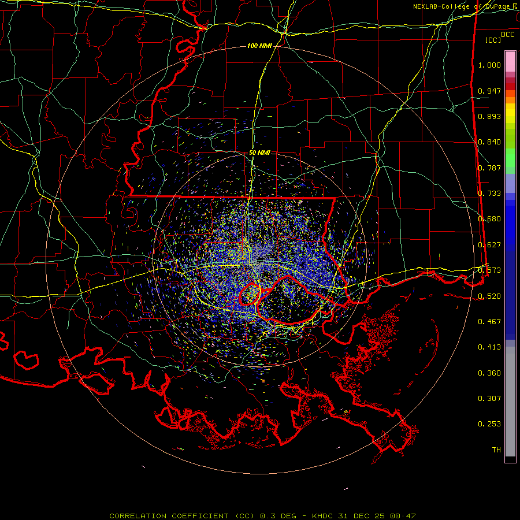Pick the large gray color bar segment
The image size is (520, 520).
point(510,404)
